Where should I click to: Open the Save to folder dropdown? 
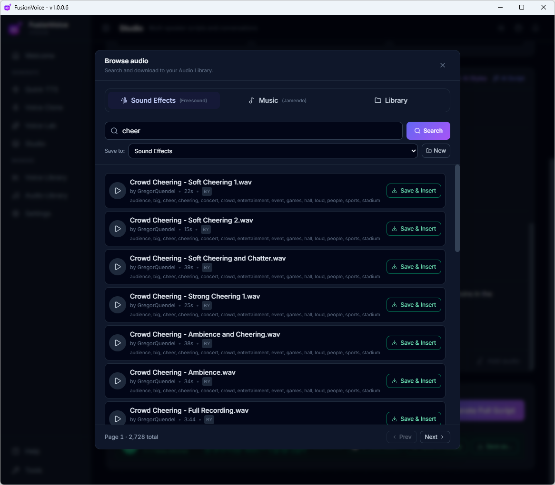tap(273, 151)
